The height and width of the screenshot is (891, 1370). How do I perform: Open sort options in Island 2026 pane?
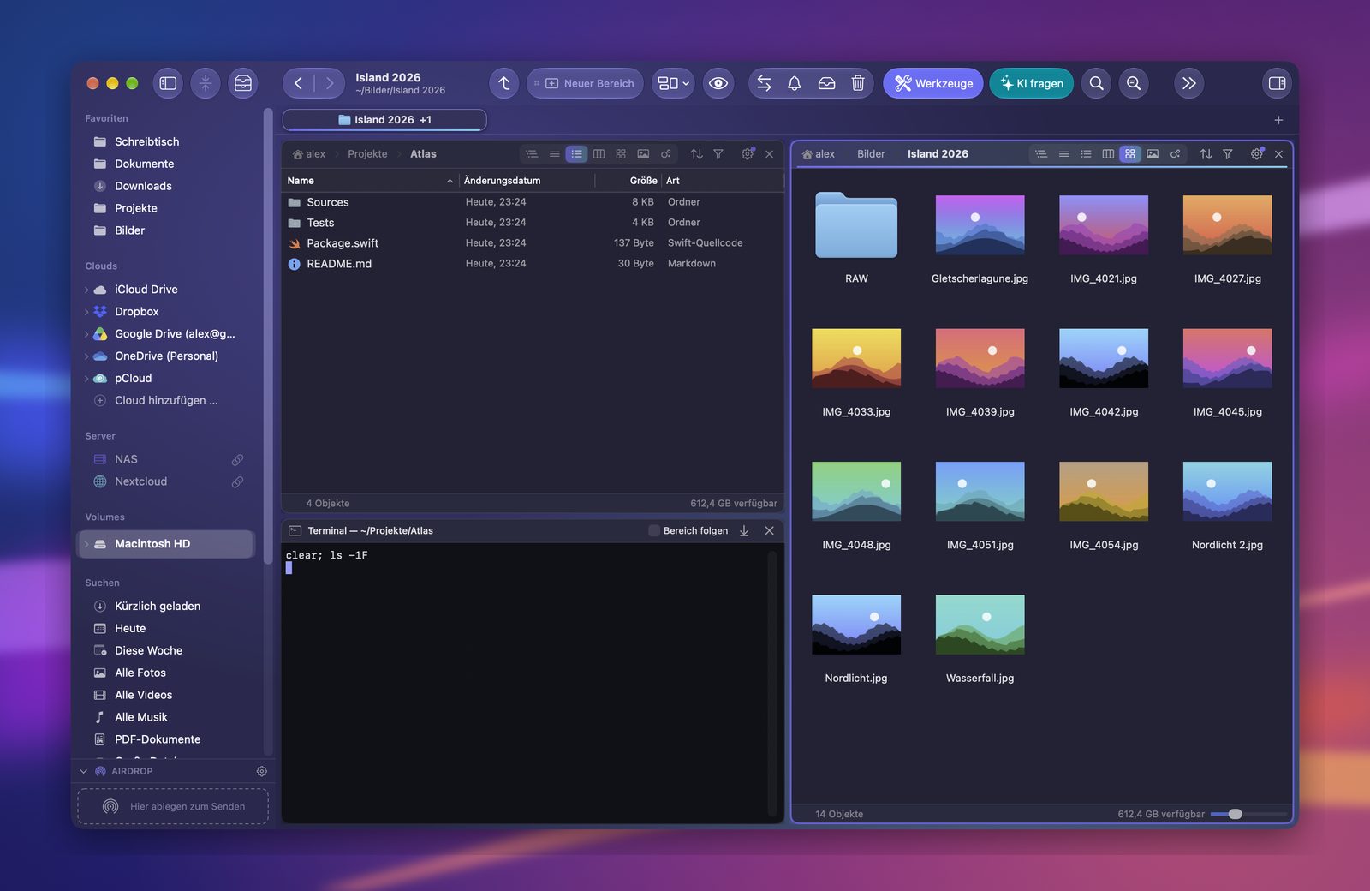(1206, 154)
